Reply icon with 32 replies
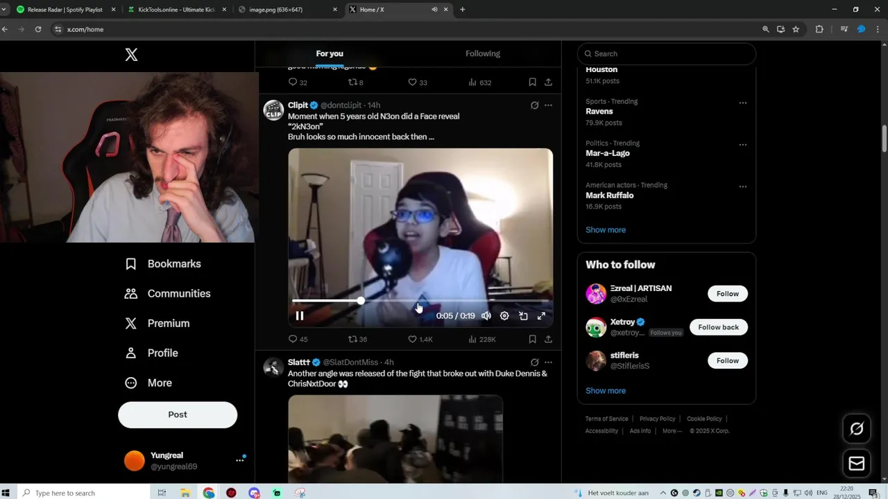 293,82
